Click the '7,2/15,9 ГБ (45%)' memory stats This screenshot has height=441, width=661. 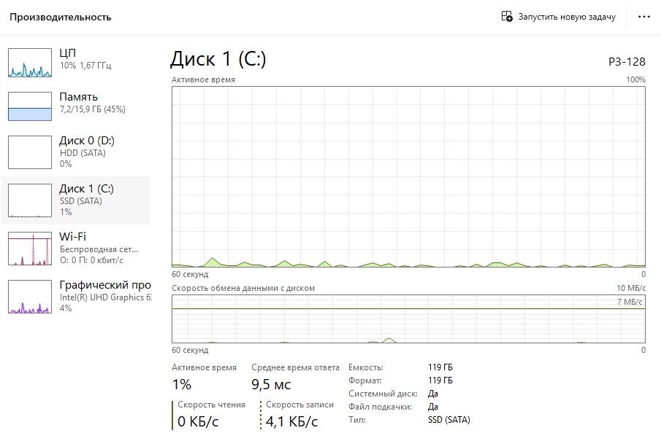pos(92,109)
